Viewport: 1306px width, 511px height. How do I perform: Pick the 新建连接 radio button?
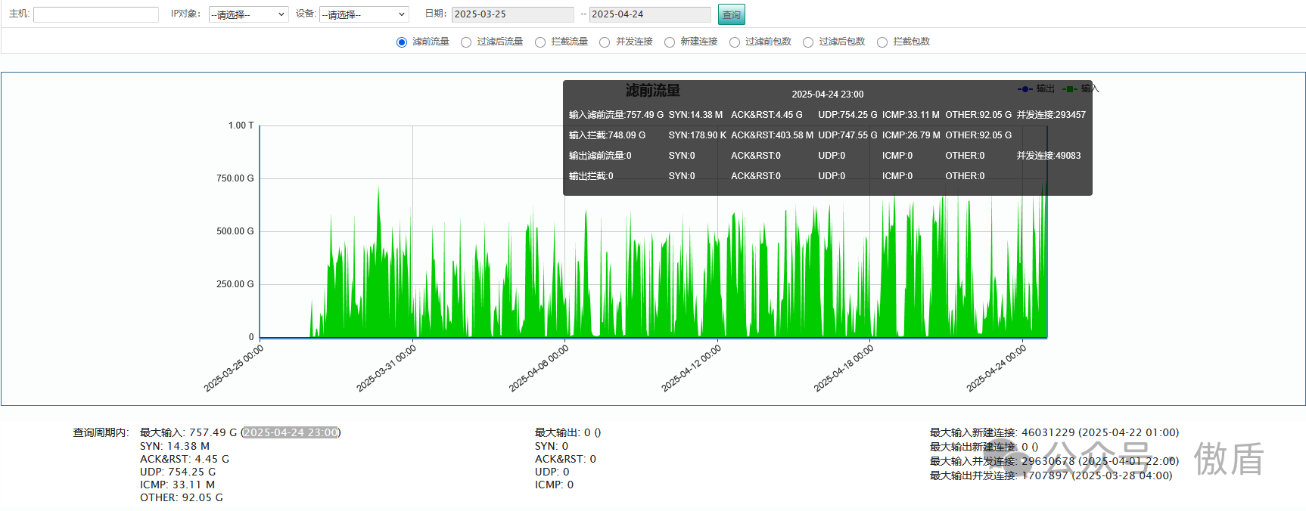coord(670,42)
